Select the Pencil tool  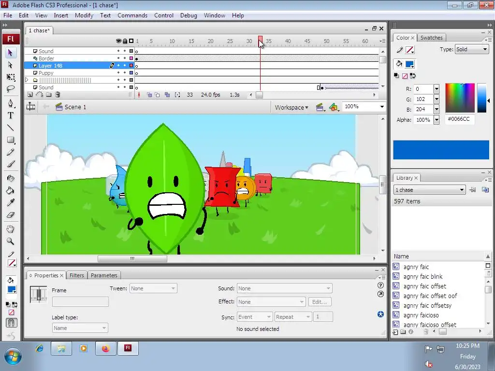[x=11, y=152]
